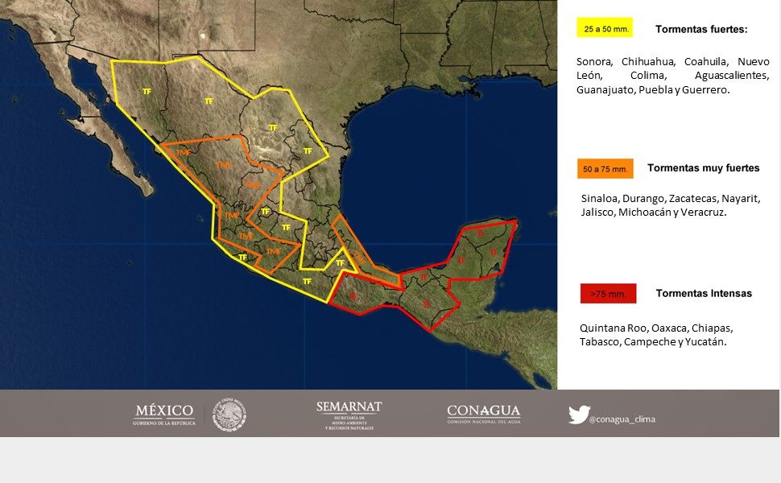Click the state list starting with Sonora, Chihuahua

pos(672,76)
